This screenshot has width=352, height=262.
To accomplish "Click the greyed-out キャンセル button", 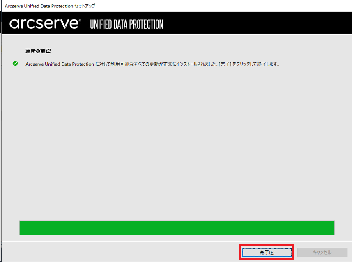I will click(322, 252).
